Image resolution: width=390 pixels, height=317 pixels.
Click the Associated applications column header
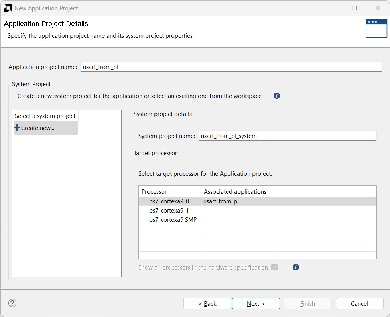[237, 191]
